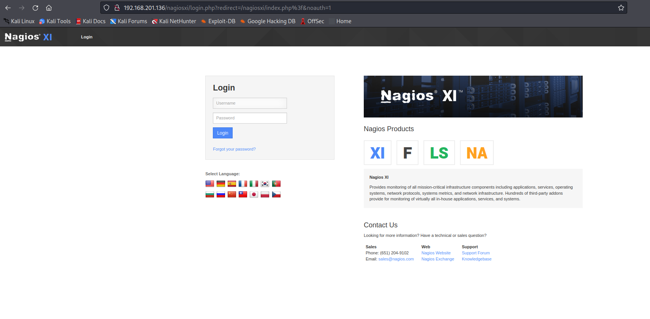The image size is (650, 319).
Task: Pick the Russian flag language
Action: 221,195
